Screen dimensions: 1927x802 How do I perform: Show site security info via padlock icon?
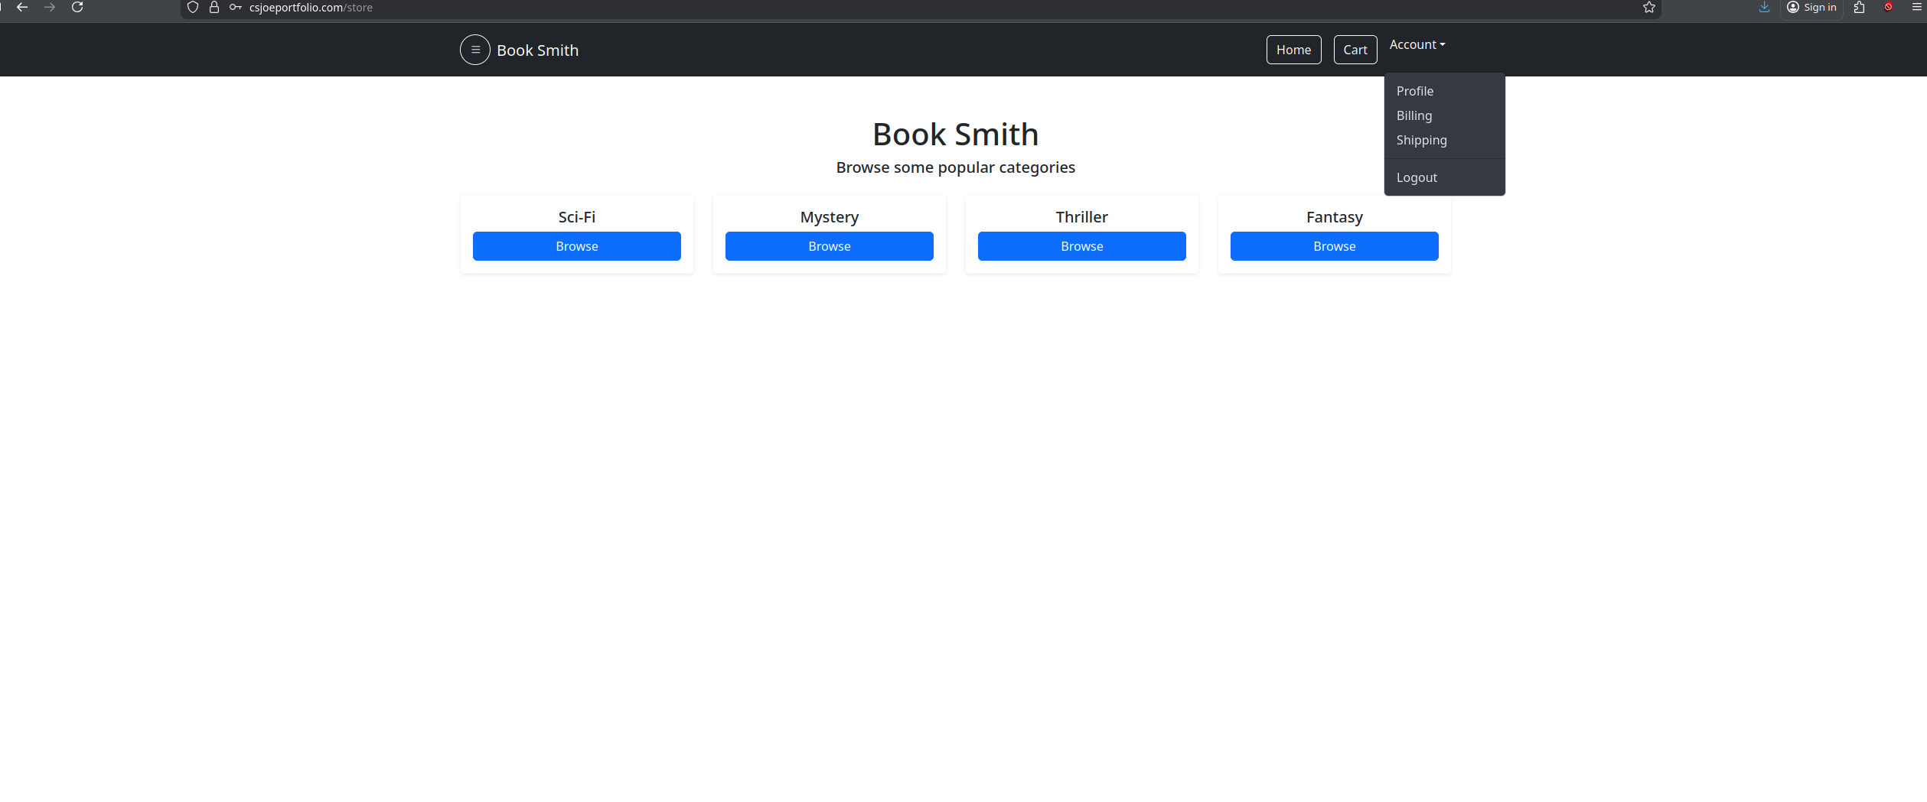tap(214, 8)
